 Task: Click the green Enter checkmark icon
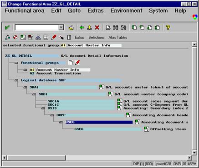(x=7, y=28)
